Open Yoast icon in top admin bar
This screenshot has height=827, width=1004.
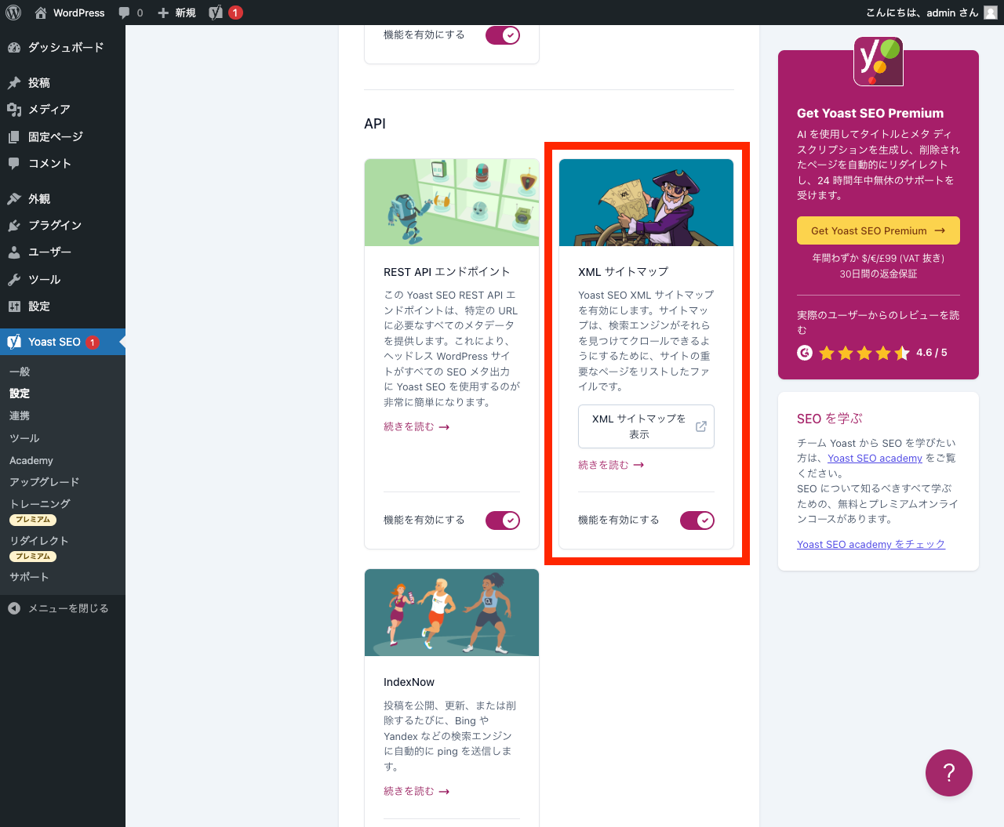coord(216,13)
